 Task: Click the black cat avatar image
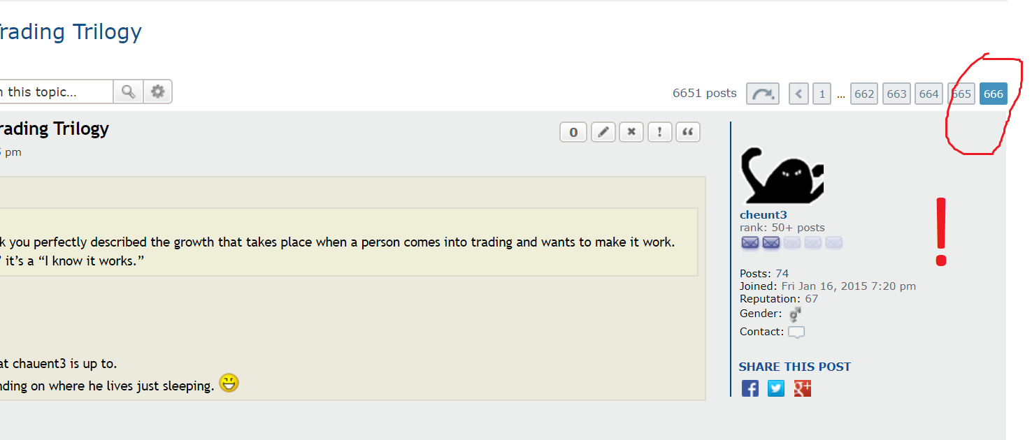click(x=782, y=175)
